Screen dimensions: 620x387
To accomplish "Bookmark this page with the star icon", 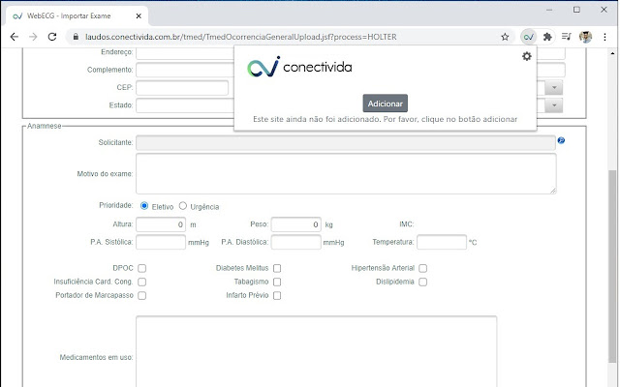I will pyautogui.click(x=505, y=37).
